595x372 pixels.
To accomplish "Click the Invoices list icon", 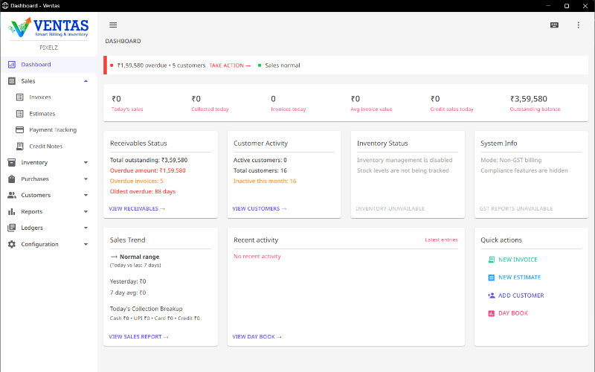I will (x=20, y=97).
